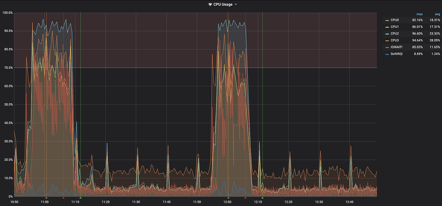Toggle the CPU2 series in the legend
This screenshot has width=442, height=206.
click(395, 34)
